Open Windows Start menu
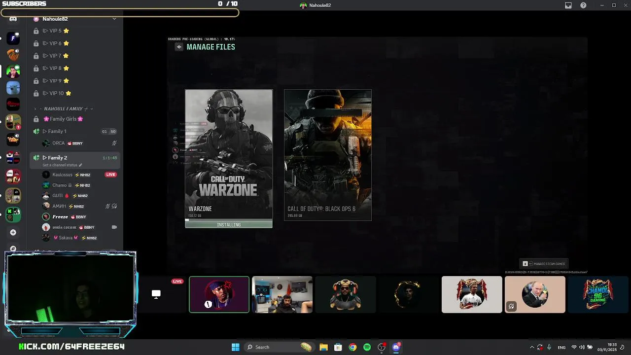631x355 pixels. point(236,347)
